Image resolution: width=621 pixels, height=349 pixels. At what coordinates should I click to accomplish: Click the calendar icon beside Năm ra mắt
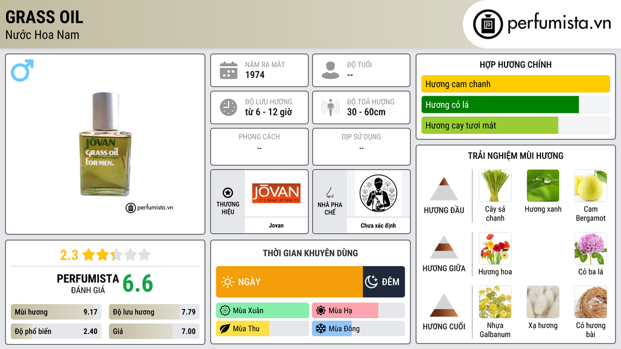(x=229, y=70)
